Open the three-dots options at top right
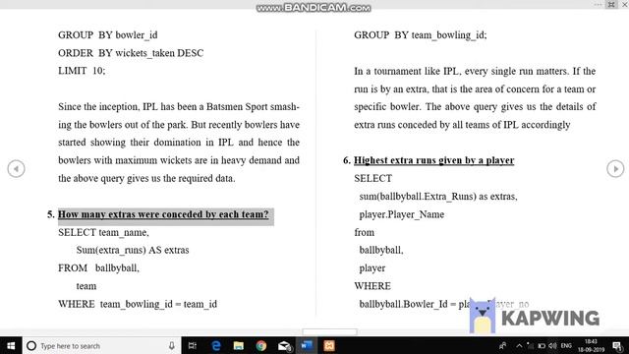629x354 pixels. click(599, 4)
